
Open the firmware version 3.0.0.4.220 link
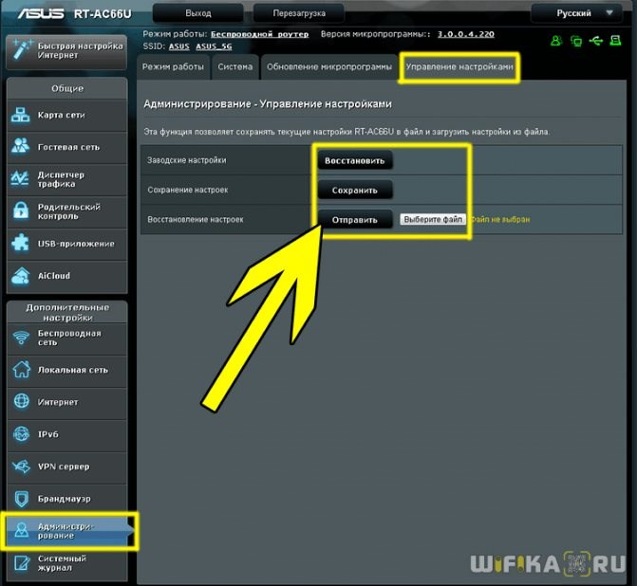pyautogui.click(x=465, y=34)
